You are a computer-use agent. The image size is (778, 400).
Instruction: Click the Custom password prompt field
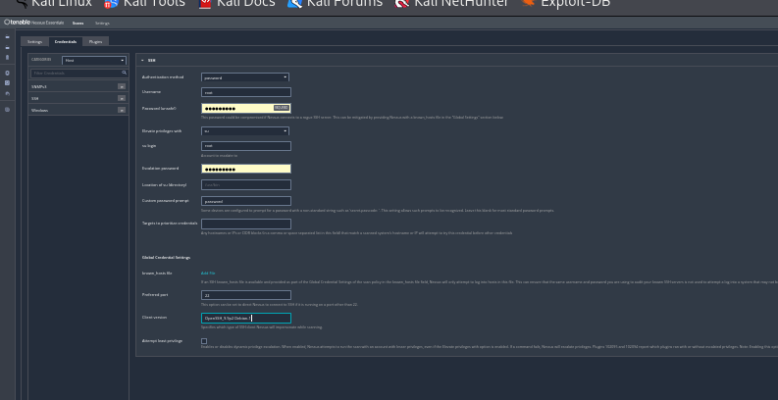[x=246, y=201]
